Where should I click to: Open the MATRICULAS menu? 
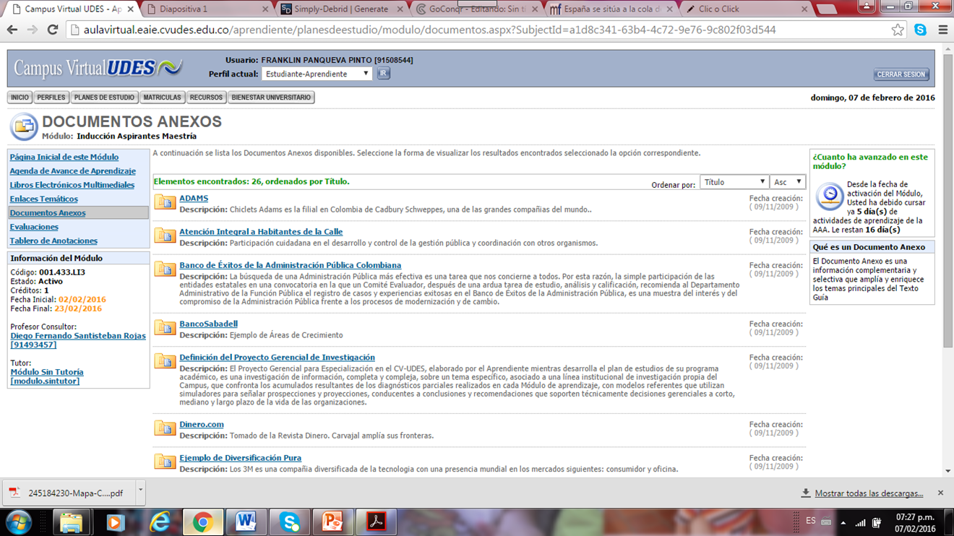tap(162, 98)
